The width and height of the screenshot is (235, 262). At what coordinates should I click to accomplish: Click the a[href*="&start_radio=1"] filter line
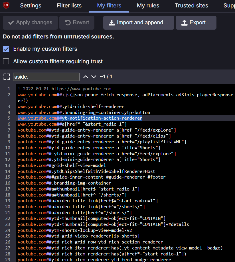(x=72, y=124)
